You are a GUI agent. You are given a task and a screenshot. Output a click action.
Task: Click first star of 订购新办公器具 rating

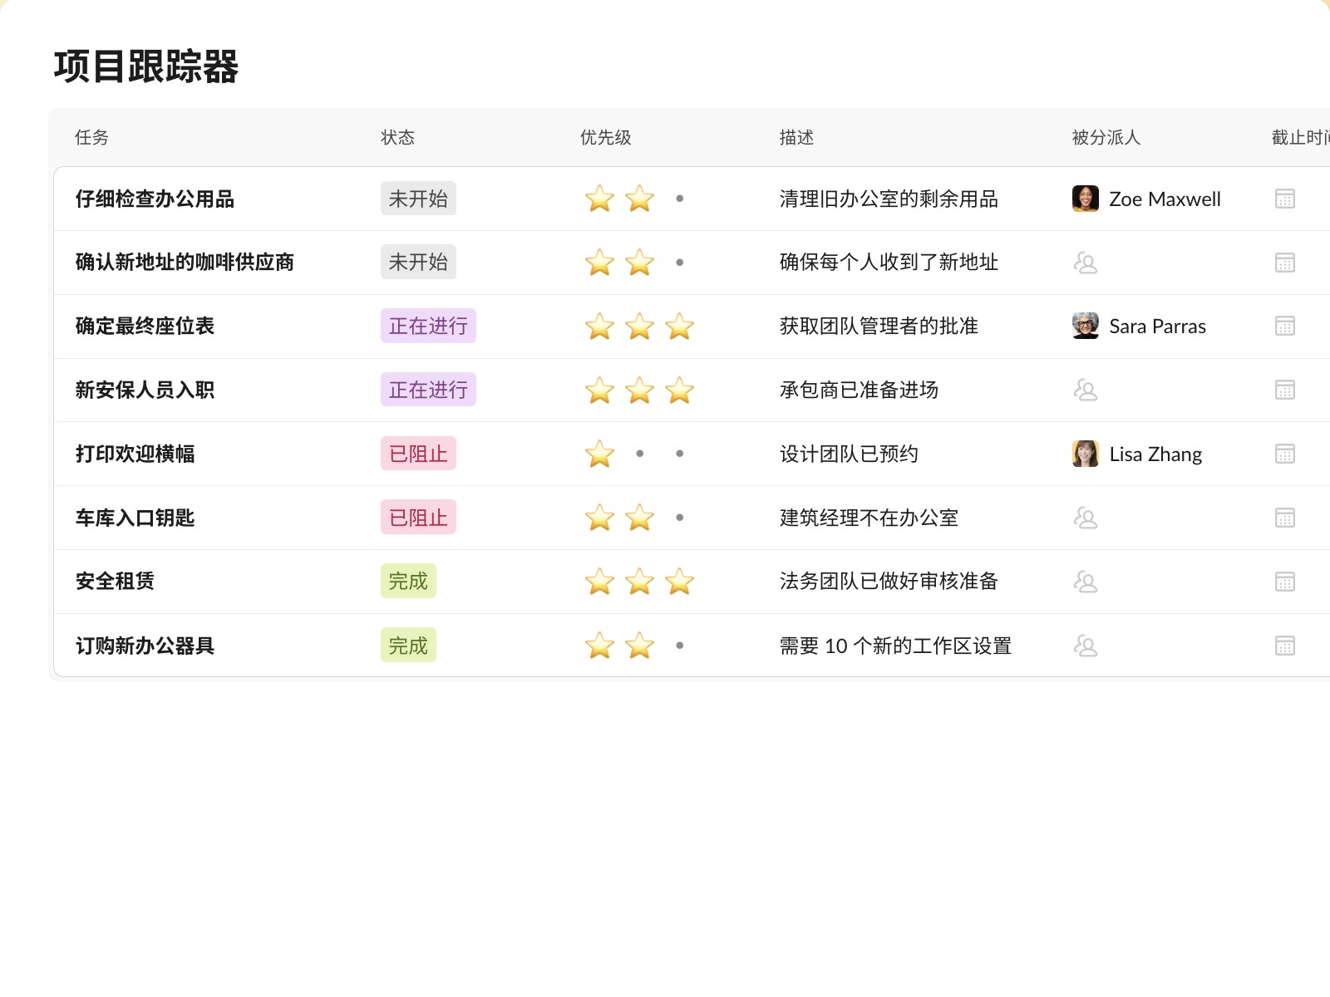tap(599, 646)
